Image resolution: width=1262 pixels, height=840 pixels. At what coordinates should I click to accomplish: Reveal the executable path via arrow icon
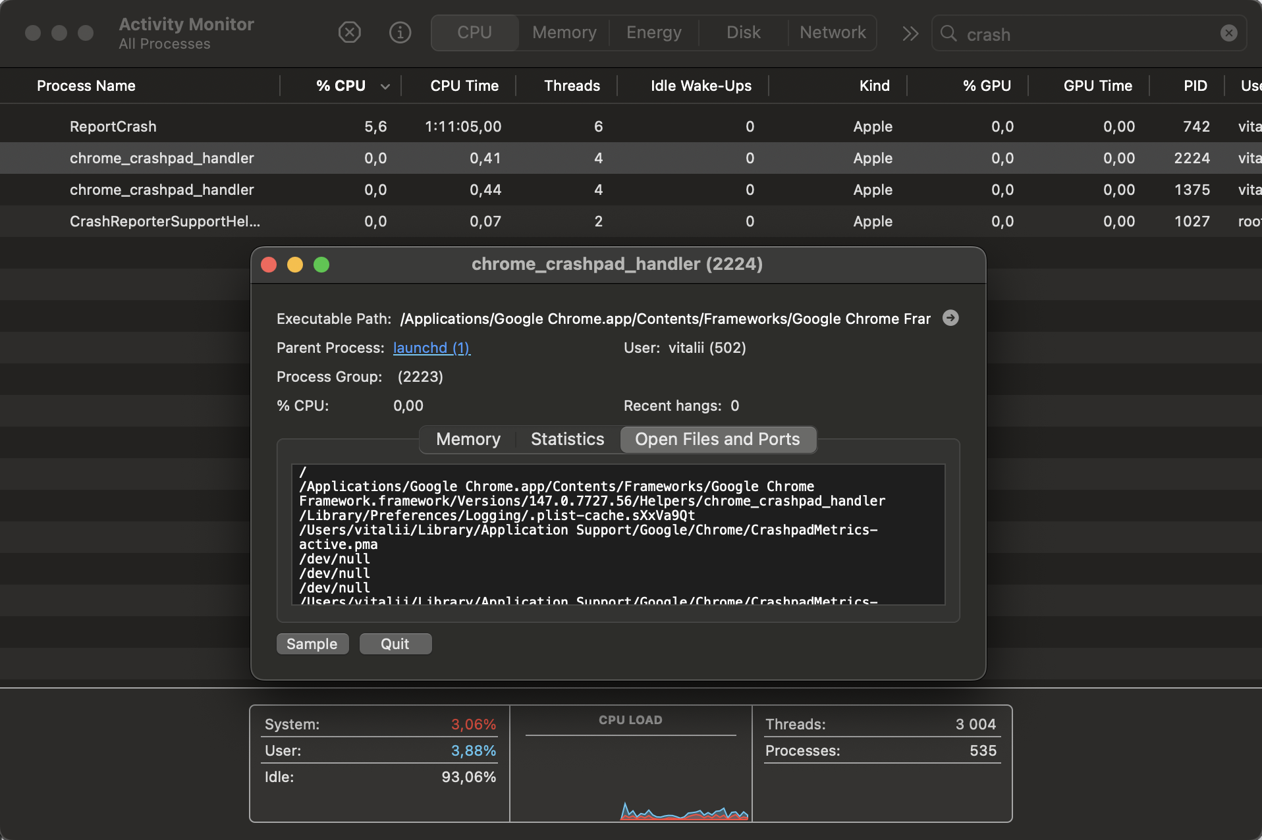tap(950, 318)
